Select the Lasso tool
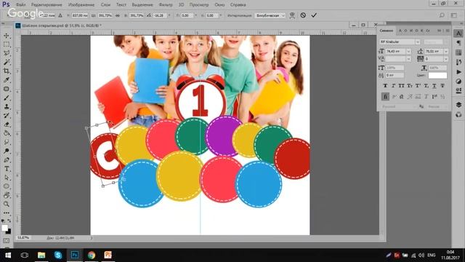465x262 pixels. click(x=7, y=53)
